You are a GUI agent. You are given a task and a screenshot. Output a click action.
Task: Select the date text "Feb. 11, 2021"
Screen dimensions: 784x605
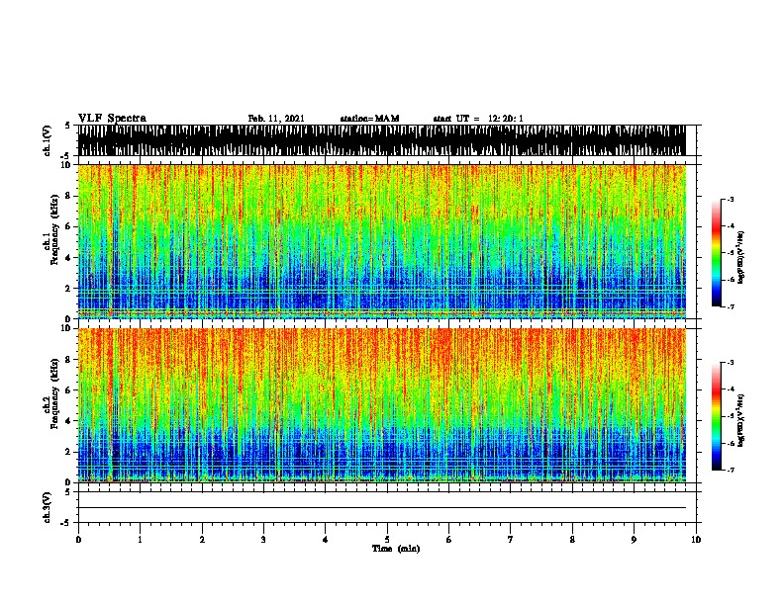[x=276, y=119]
